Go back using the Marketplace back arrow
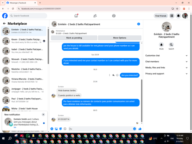This screenshot has height=144, width=192. click(x=4, y=23)
